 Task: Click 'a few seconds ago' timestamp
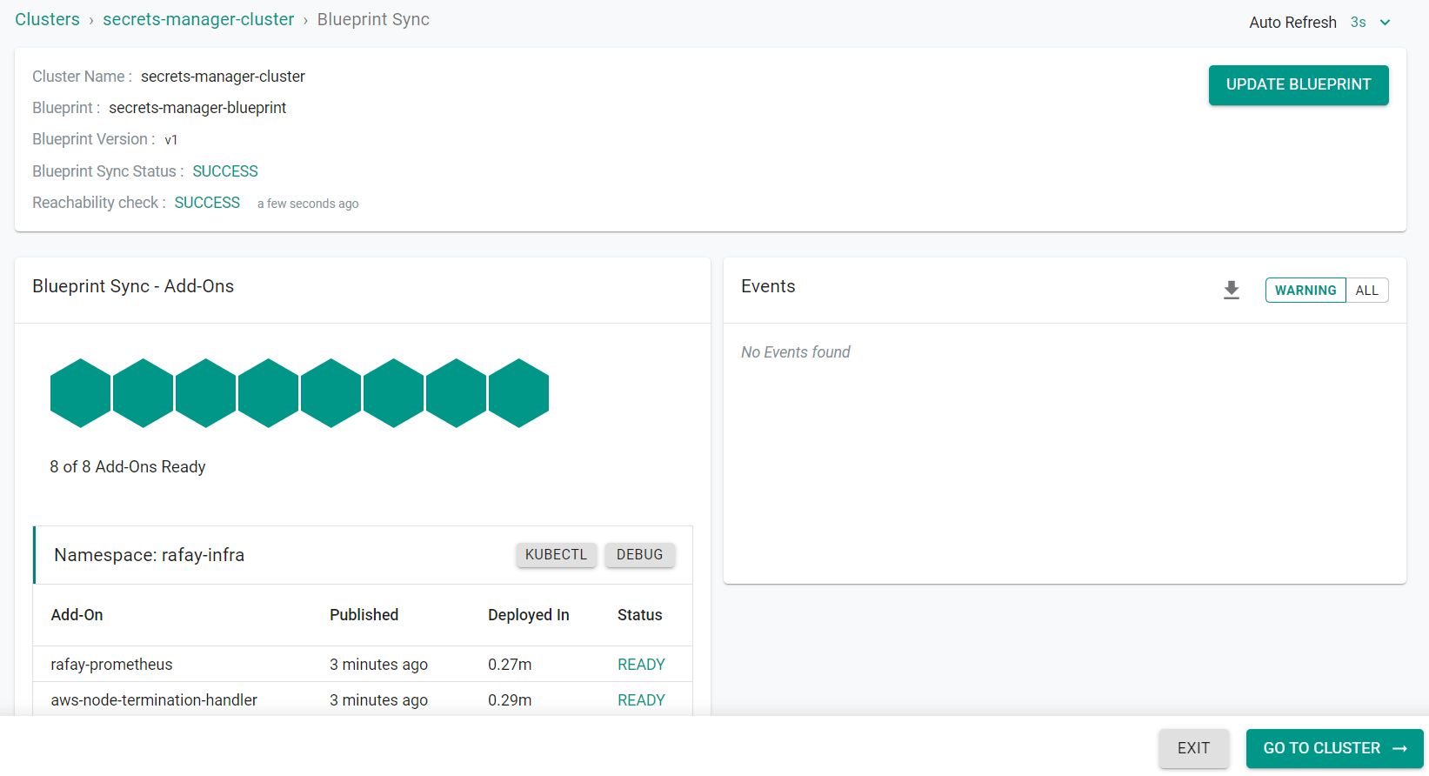tap(308, 204)
